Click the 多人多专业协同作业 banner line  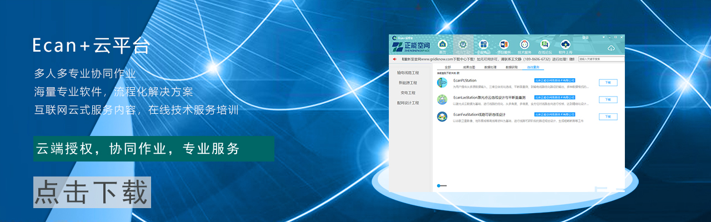click(x=84, y=73)
